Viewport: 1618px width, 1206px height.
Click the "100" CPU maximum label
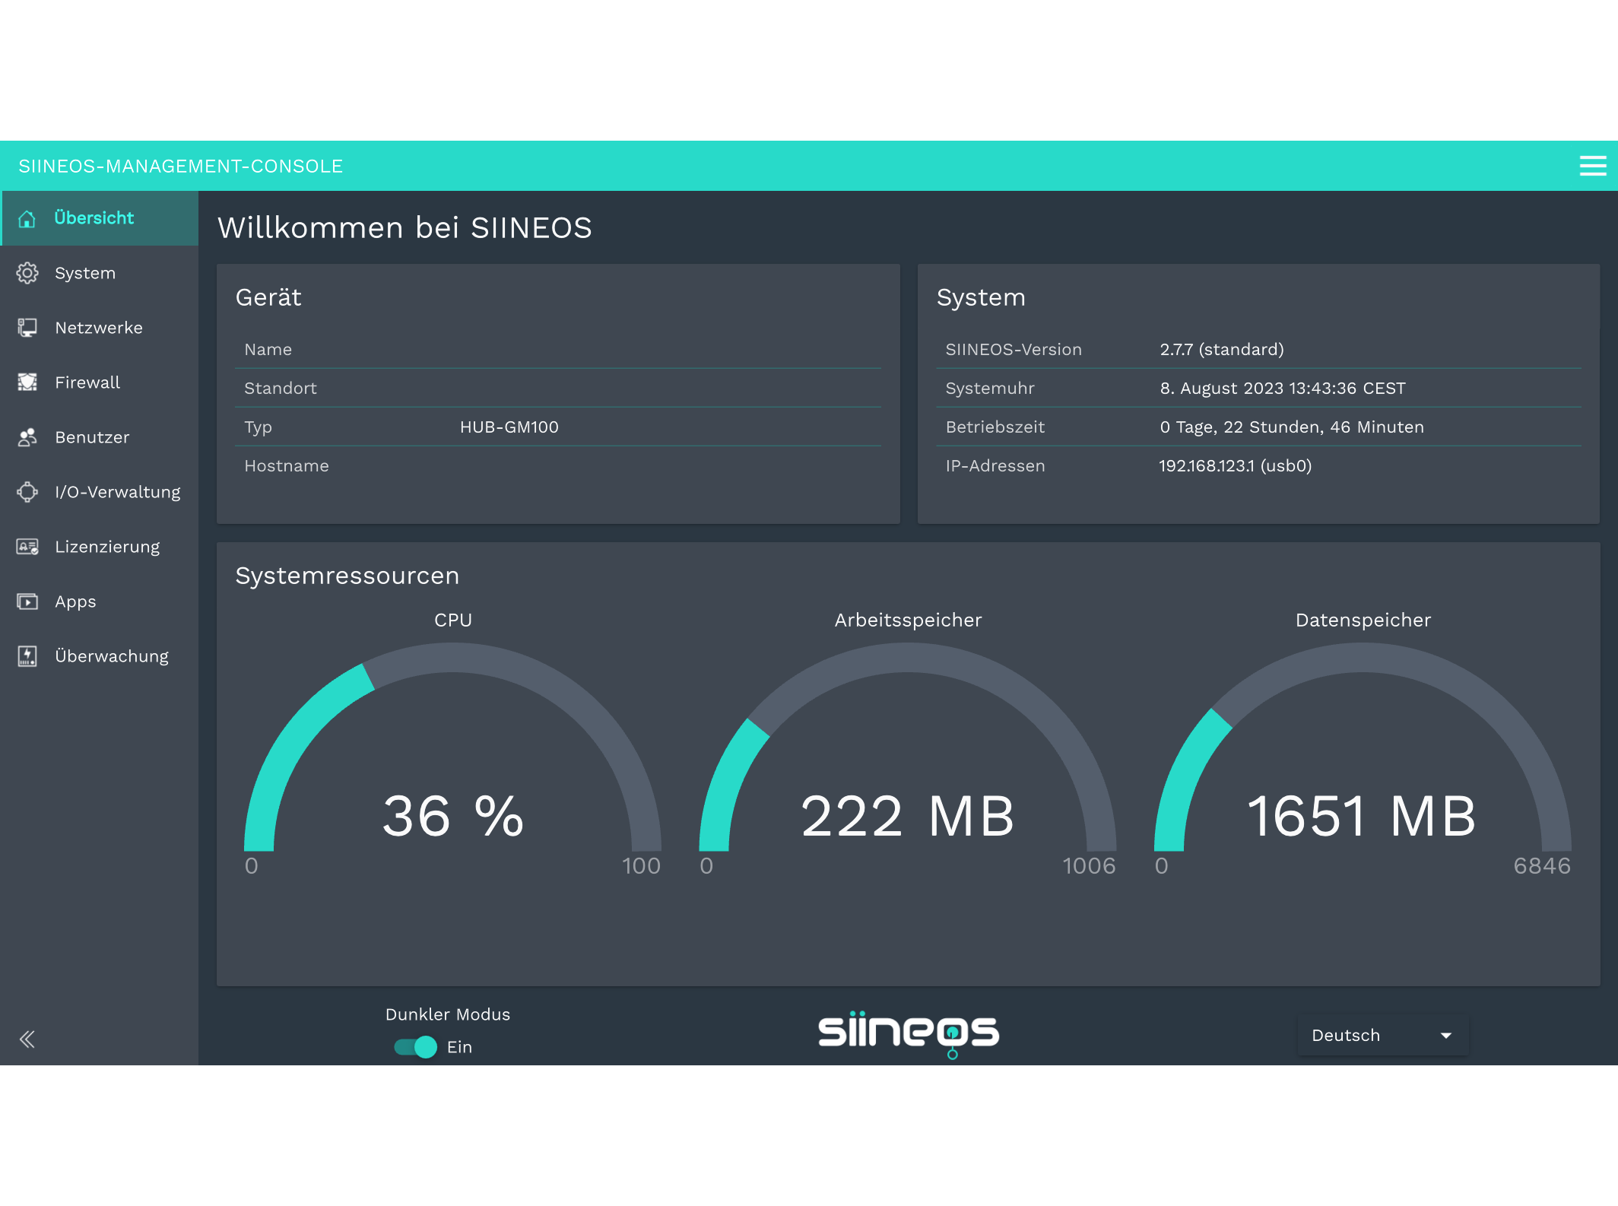(641, 866)
